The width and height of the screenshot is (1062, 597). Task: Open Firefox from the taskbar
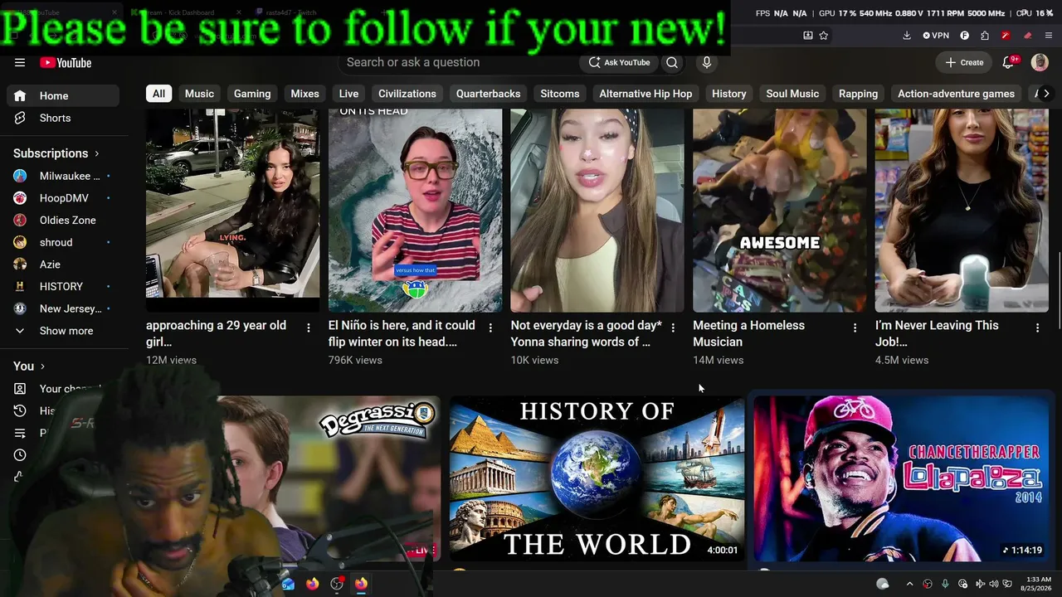[312, 584]
